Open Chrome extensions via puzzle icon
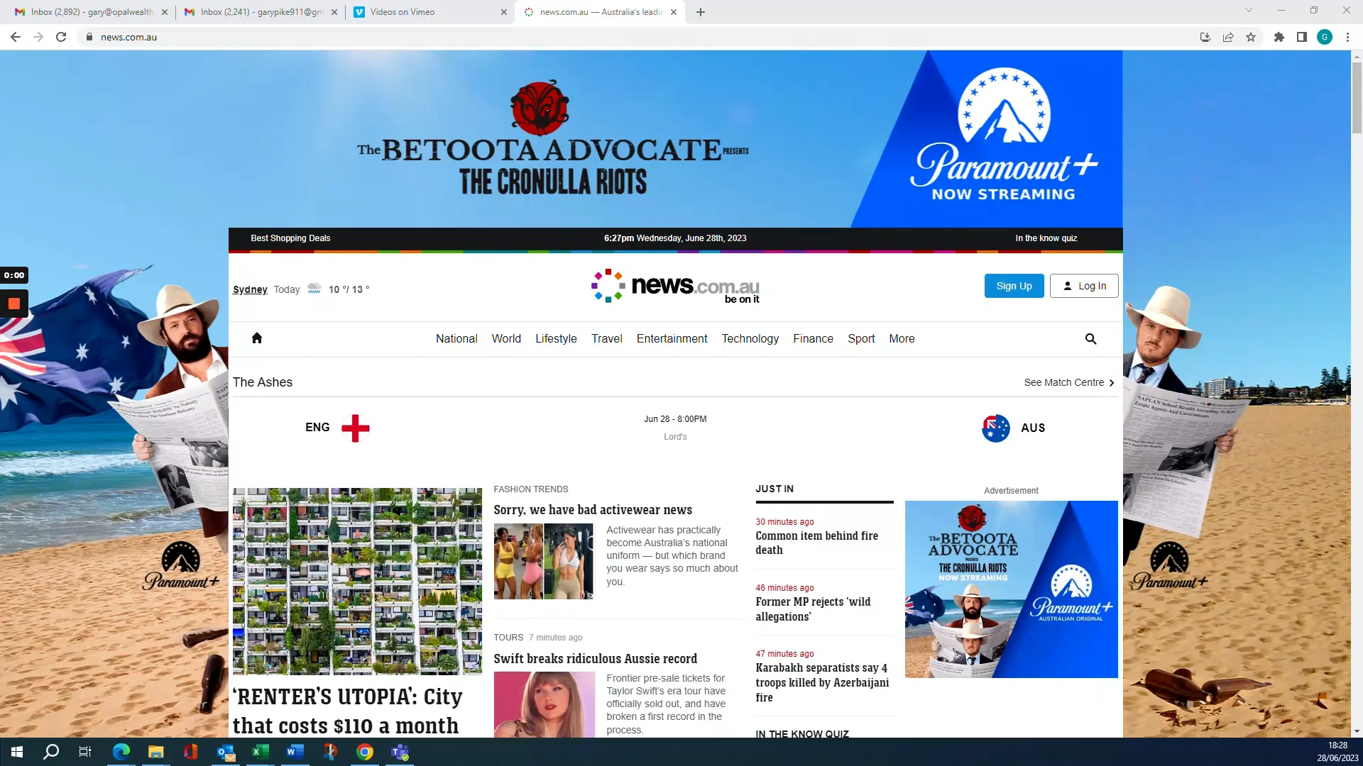1363x766 pixels. pos(1279,37)
